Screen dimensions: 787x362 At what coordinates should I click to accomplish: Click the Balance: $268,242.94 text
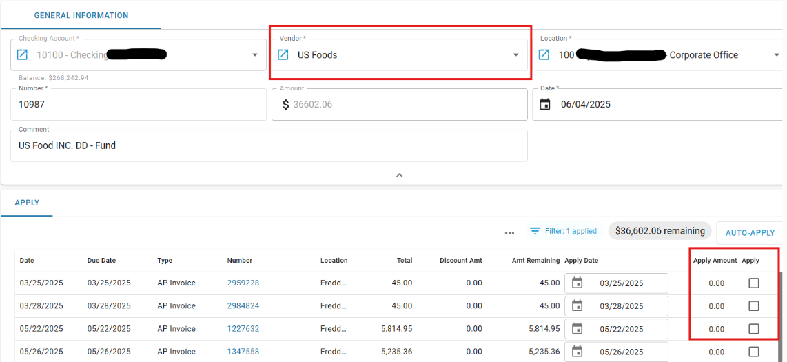coord(54,79)
